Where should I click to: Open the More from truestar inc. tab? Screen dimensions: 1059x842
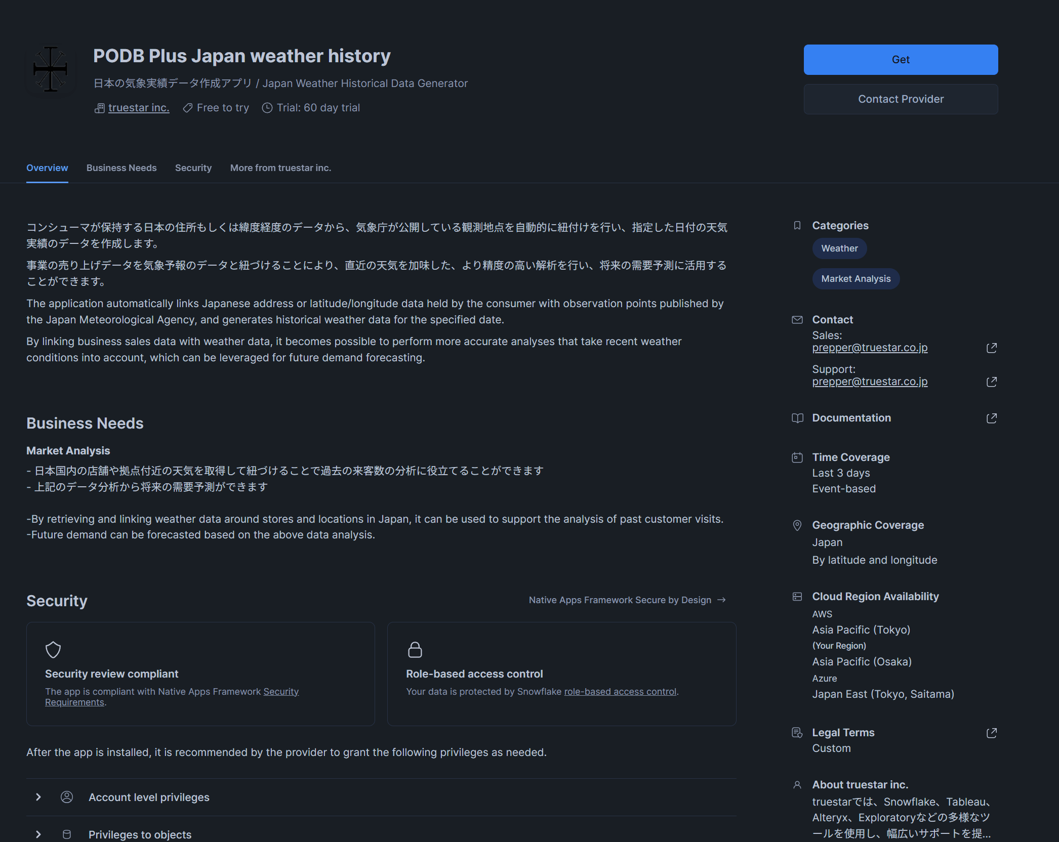click(281, 168)
